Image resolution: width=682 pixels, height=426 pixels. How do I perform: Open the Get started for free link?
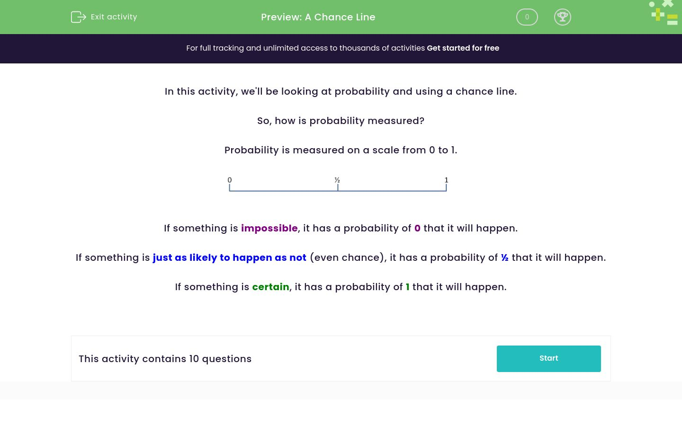[463, 48]
